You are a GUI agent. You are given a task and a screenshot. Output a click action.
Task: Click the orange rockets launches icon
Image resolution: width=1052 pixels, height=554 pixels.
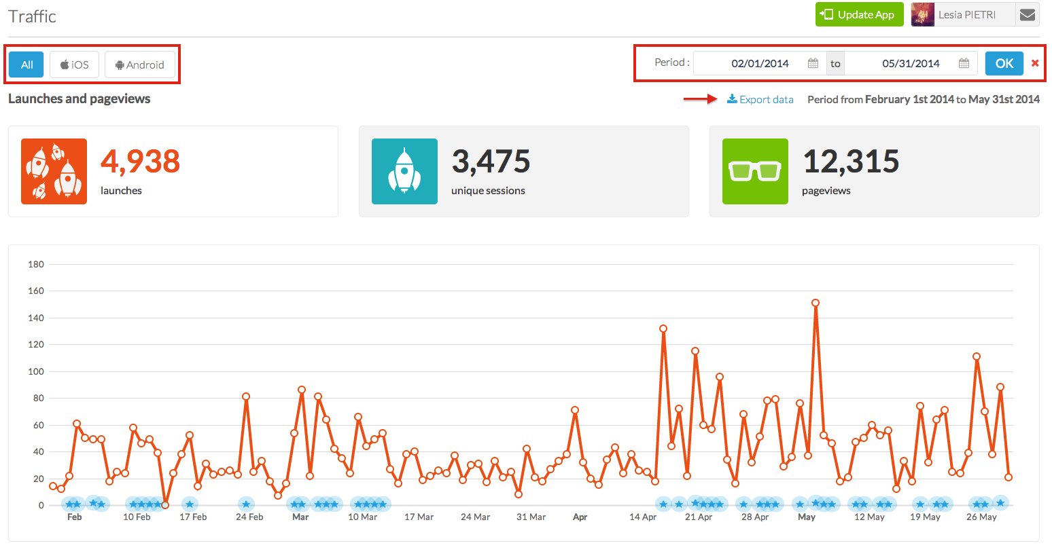54,171
